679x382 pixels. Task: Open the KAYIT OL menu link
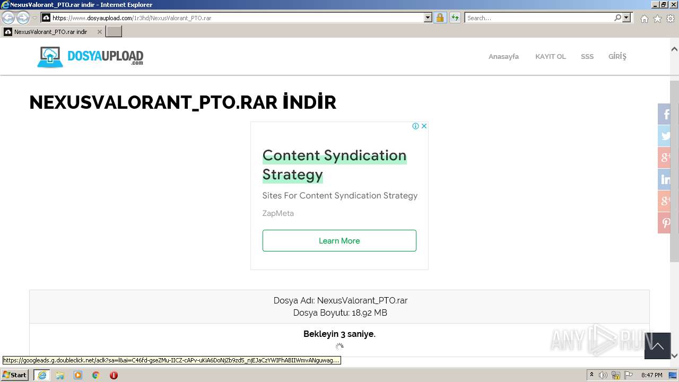pos(551,56)
